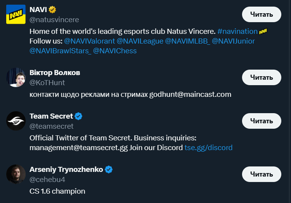Go to @NAVIBrawlStars_ profile
Image resolution: width=291 pixels, height=203 pixels.
[60, 51]
